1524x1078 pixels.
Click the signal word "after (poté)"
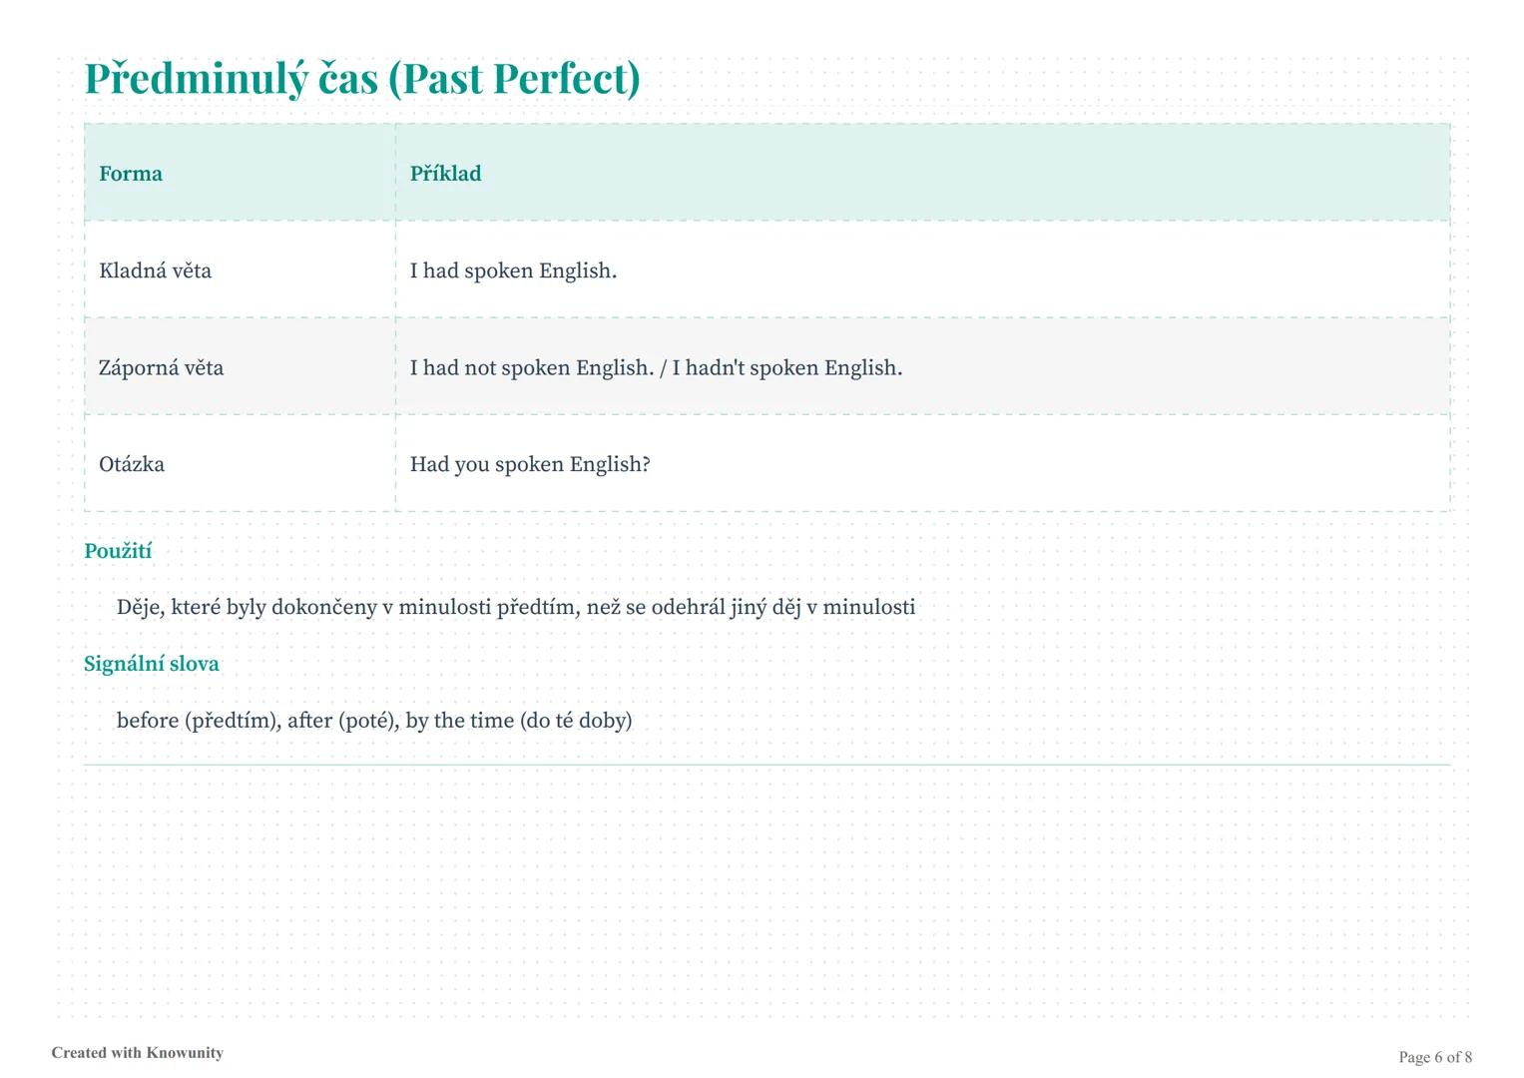tap(342, 721)
